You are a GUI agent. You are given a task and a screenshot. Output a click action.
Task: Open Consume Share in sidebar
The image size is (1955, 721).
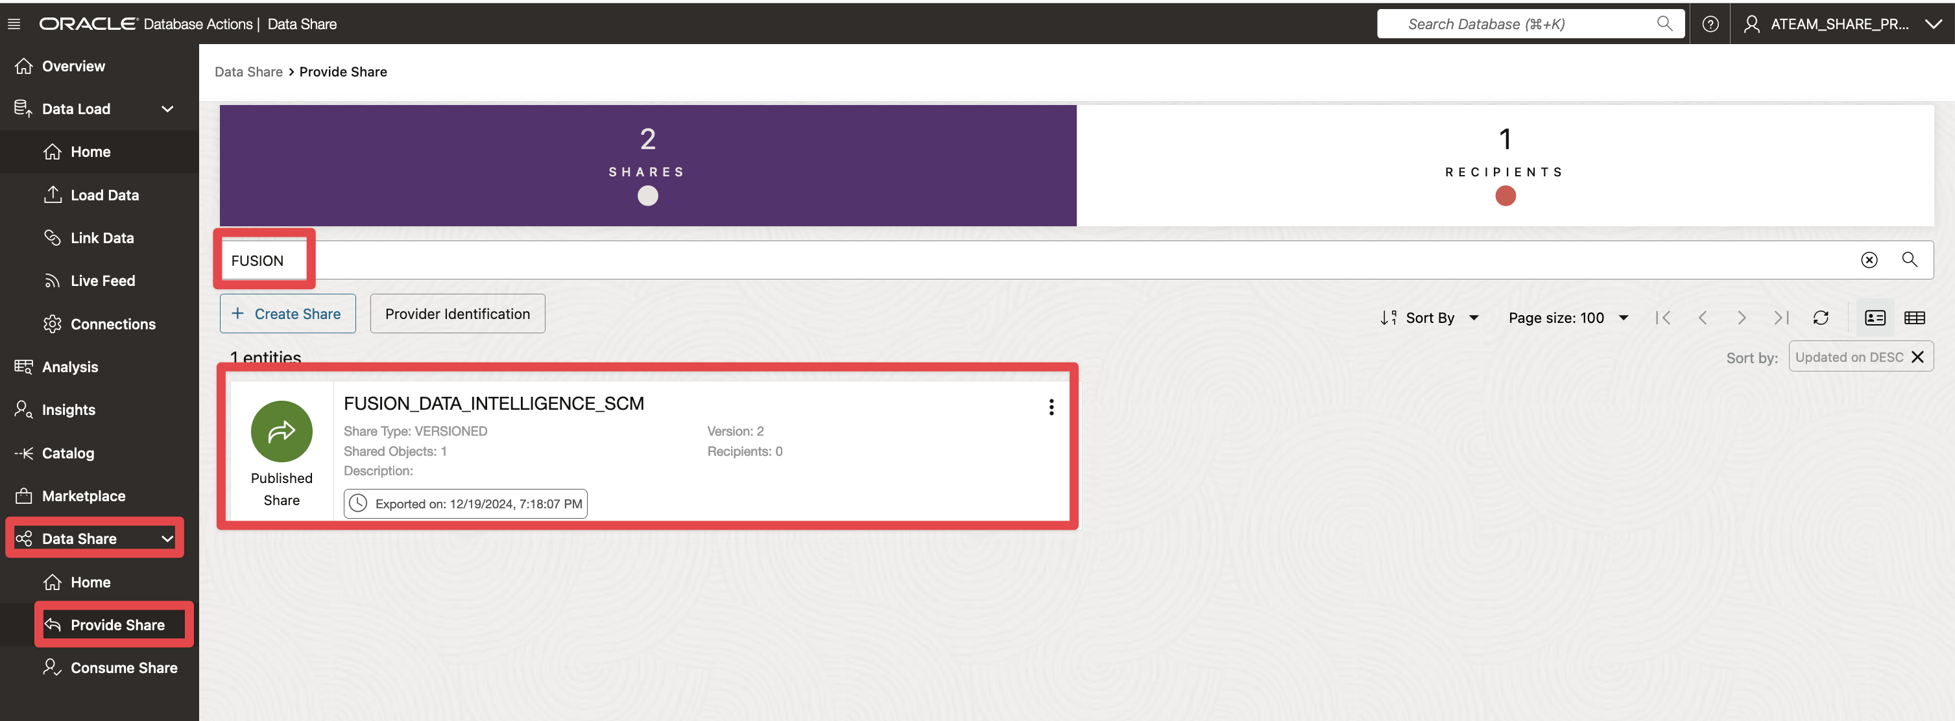coord(123,668)
